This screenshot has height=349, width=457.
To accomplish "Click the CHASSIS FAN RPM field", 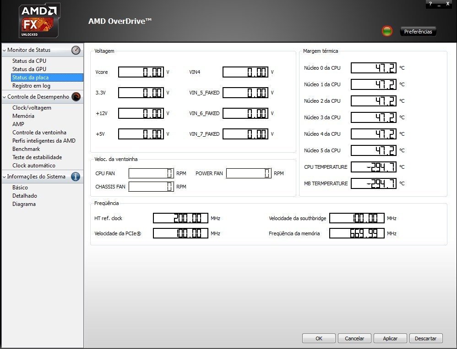I will pos(151,187).
